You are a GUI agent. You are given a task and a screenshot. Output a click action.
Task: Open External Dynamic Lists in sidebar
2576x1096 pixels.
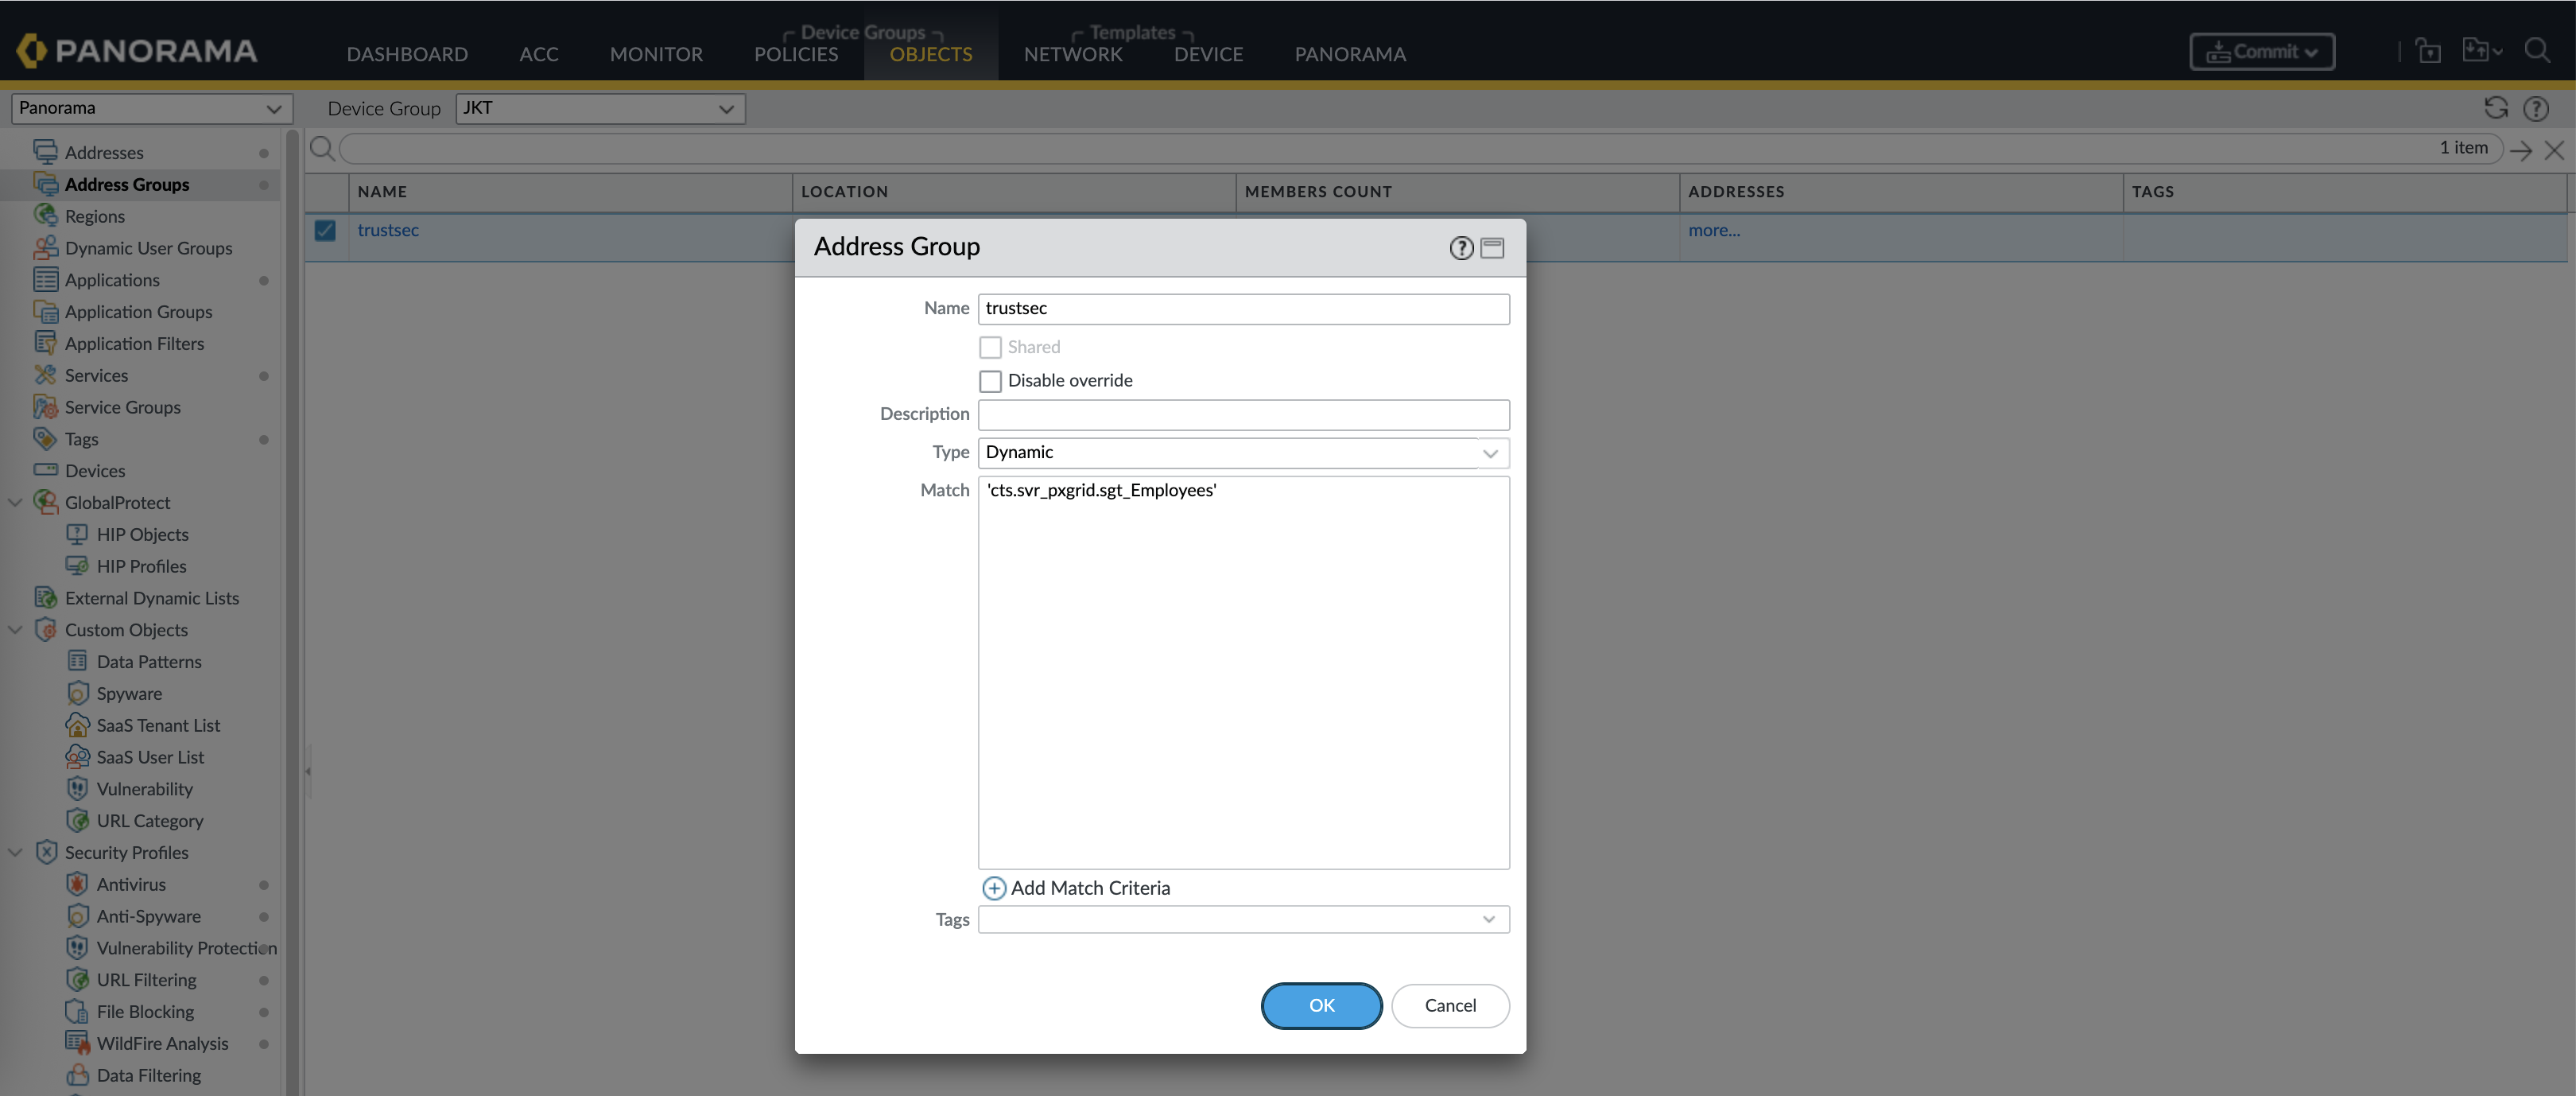point(151,598)
